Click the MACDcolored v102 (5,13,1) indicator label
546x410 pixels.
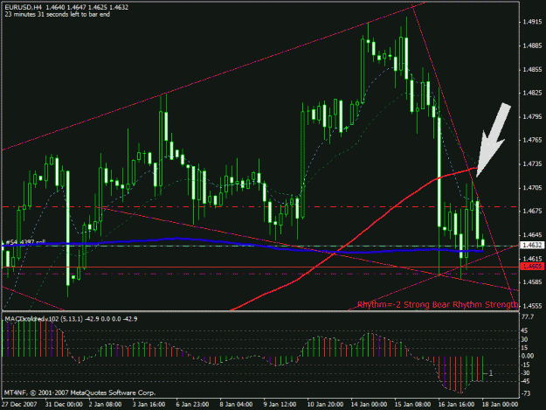[x=71, y=319]
